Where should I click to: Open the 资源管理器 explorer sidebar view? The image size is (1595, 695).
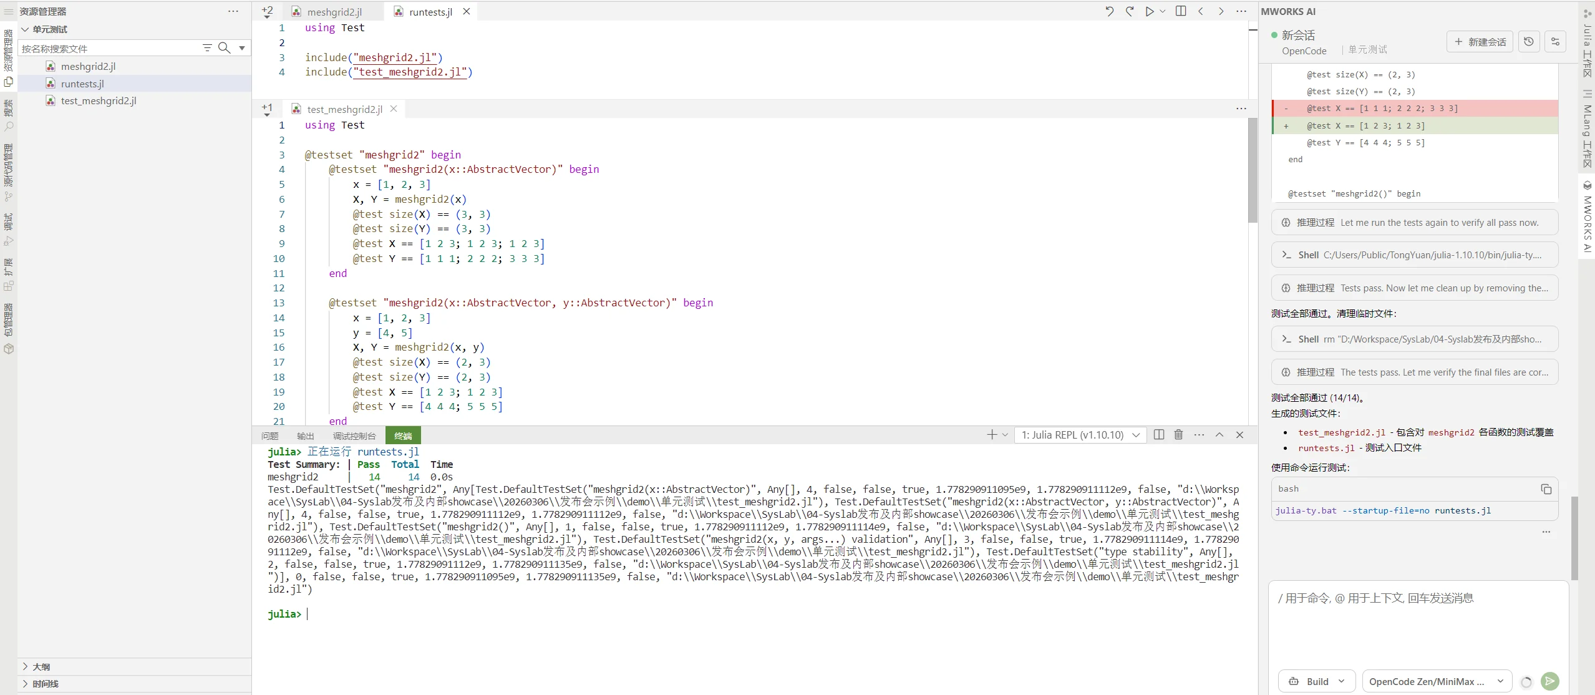click(8, 57)
